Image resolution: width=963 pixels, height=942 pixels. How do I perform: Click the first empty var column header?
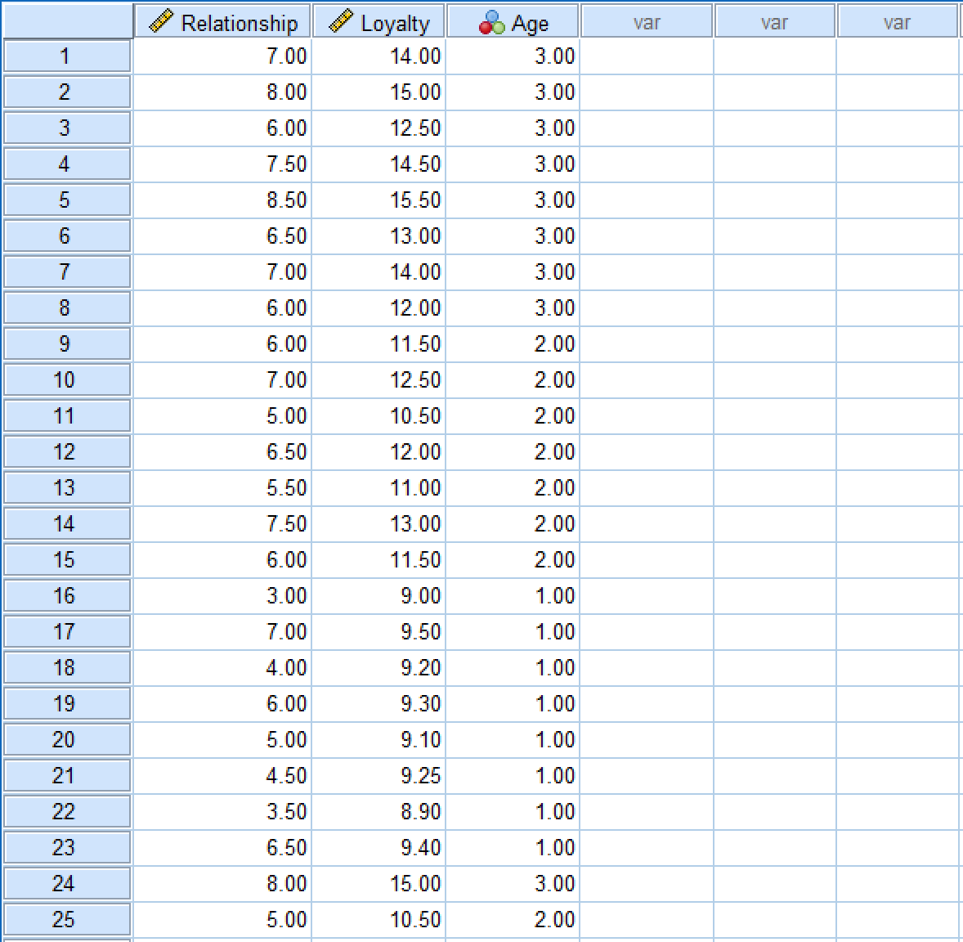tap(646, 22)
